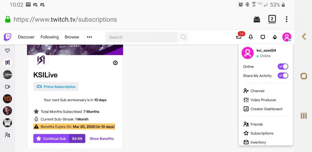Open the browser three-dot overflow menu

[286, 19]
